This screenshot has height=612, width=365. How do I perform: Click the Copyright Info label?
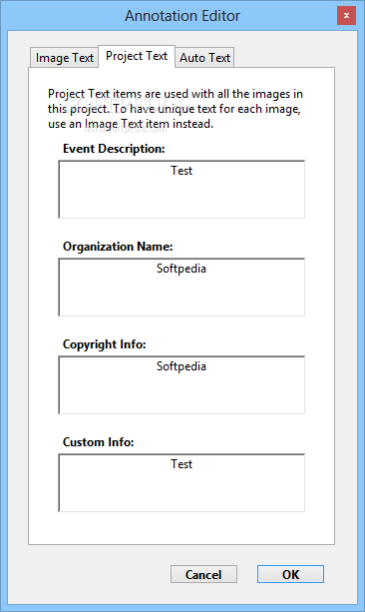tap(104, 344)
